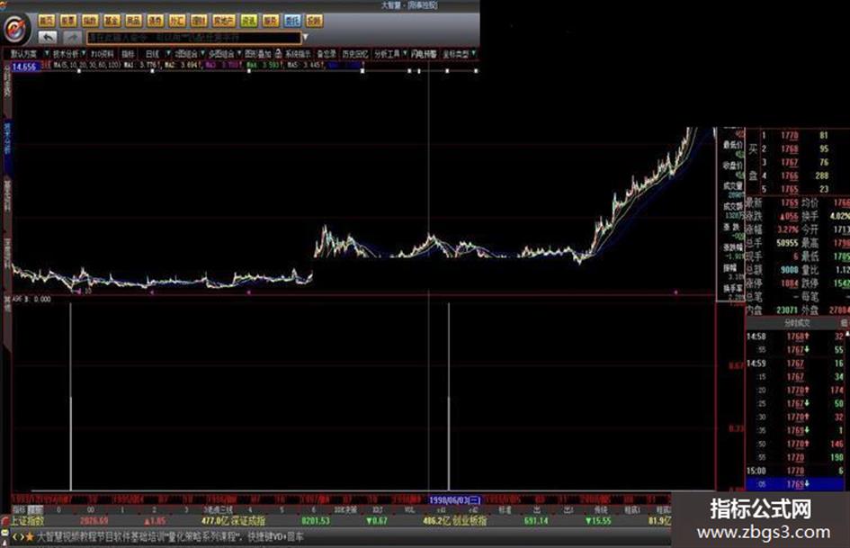Open the 默认方案 dropdown
The width and height of the screenshot is (850, 548).
click(x=28, y=54)
